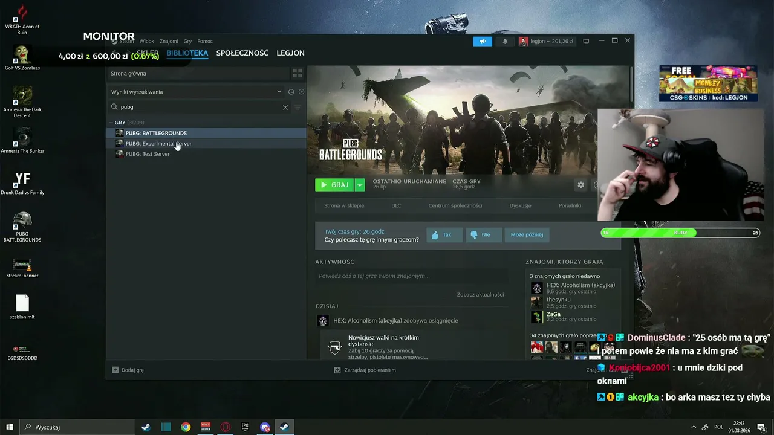Image resolution: width=774 pixels, height=435 pixels.
Task: Click the legjon account avatar in Steam
Action: coord(524,41)
